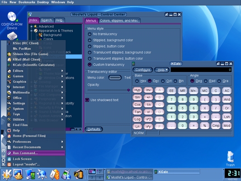Click the KCalc Configure button

click(x=142, y=70)
